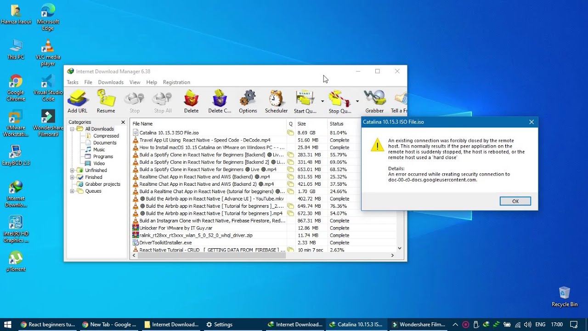Select Unlocker For VMware by IT Guy.rar

[x=264, y=228]
